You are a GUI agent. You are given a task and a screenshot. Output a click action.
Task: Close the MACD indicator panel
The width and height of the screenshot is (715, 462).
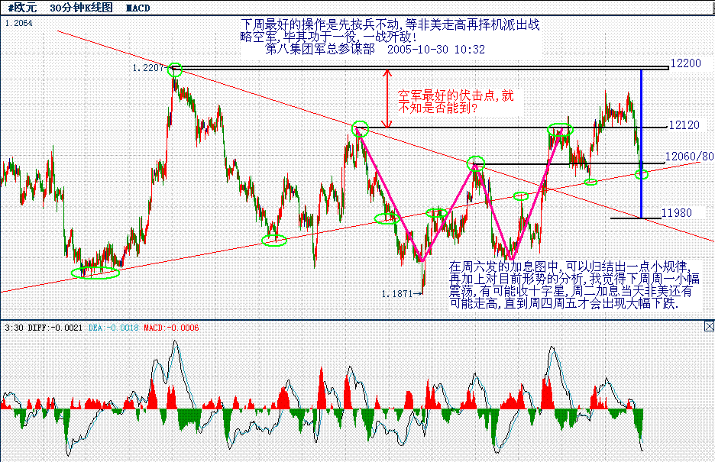[x=709, y=326]
